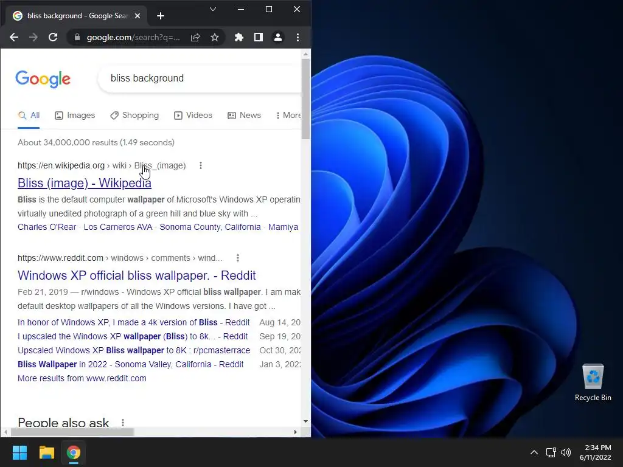Viewport: 623px width, 467px height.
Task: Open 'Upscaled Windows XP Bliss wallpaper' pcmasterrace link
Action: 134,350
